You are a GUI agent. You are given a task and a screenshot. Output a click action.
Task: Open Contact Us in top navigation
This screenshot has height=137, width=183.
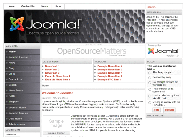click(28, 7)
